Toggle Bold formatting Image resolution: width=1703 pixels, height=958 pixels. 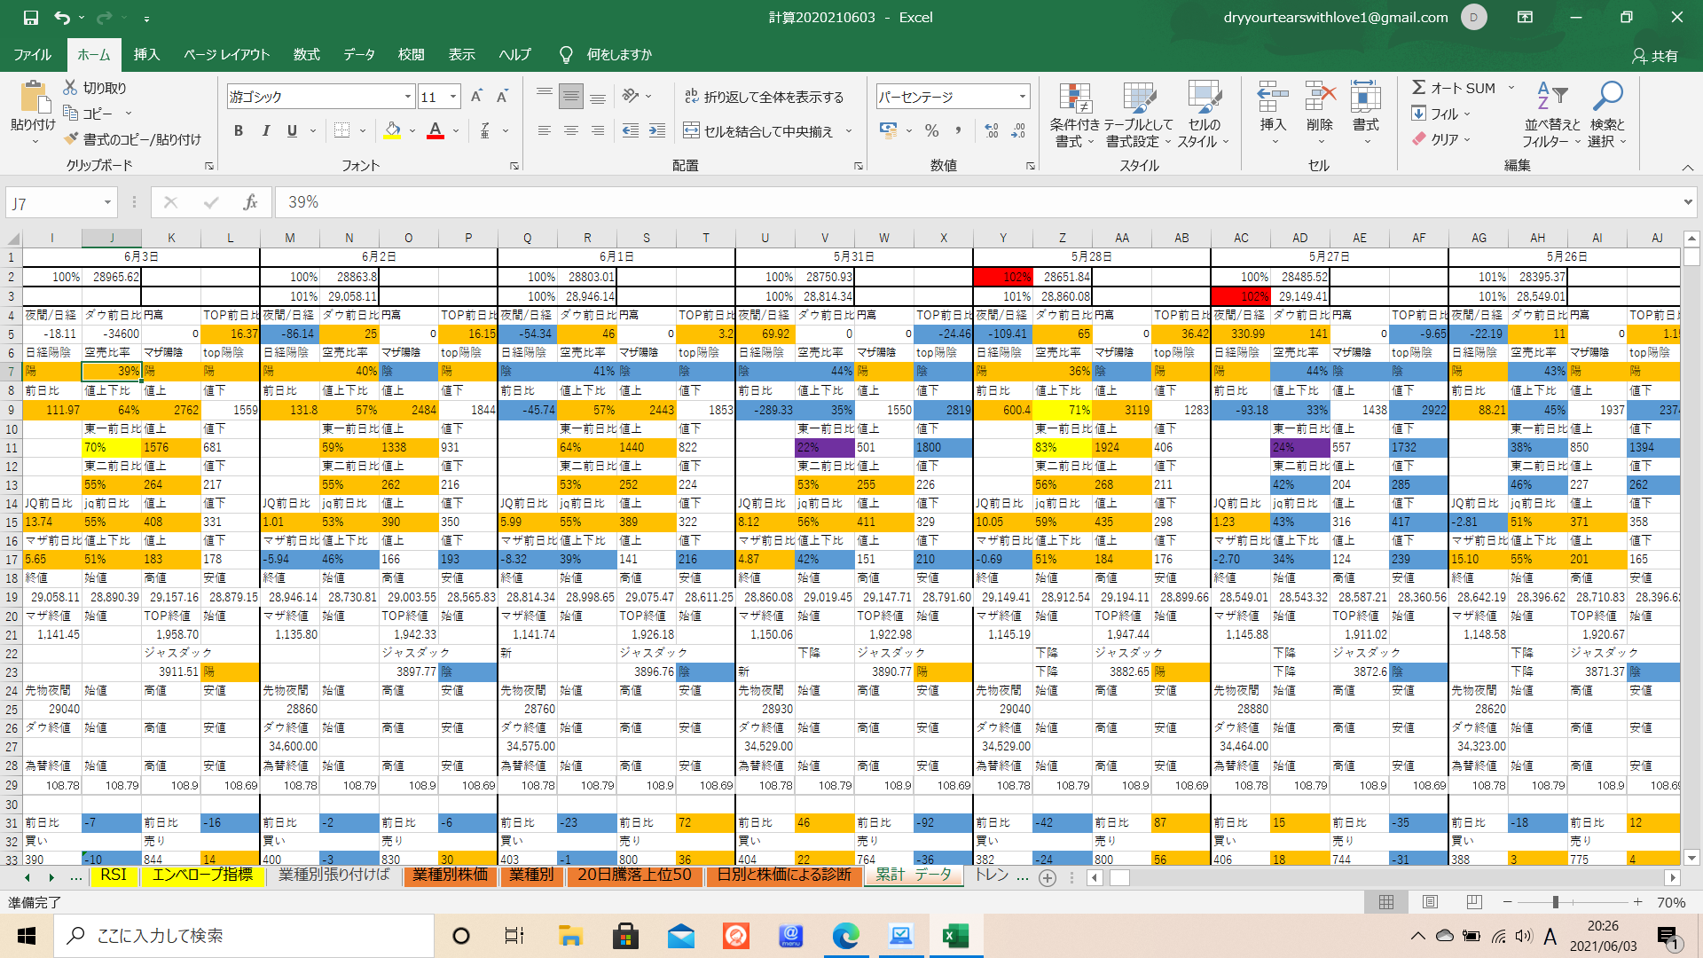pos(238,131)
